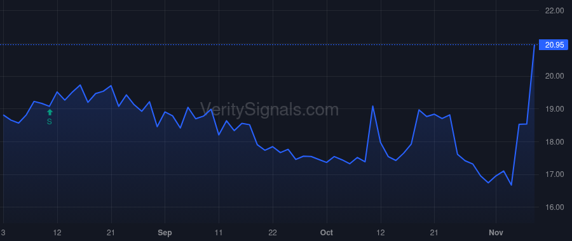This screenshot has width=572, height=241.
Task: Select the 16.00 price axis label
Action: click(554, 207)
